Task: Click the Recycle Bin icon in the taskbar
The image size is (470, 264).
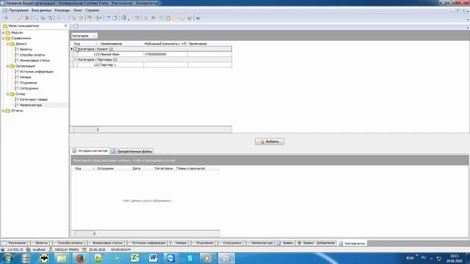Action: pyautogui.click(x=226, y=258)
